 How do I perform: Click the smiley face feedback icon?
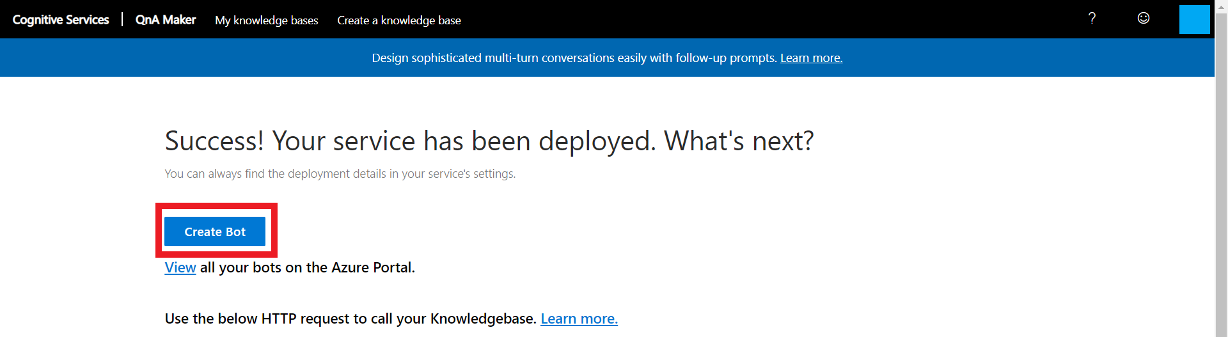click(x=1144, y=19)
